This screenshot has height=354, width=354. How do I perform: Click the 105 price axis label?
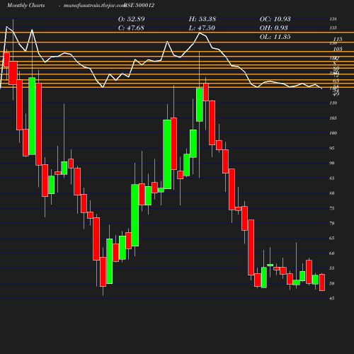click(x=333, y=118)
